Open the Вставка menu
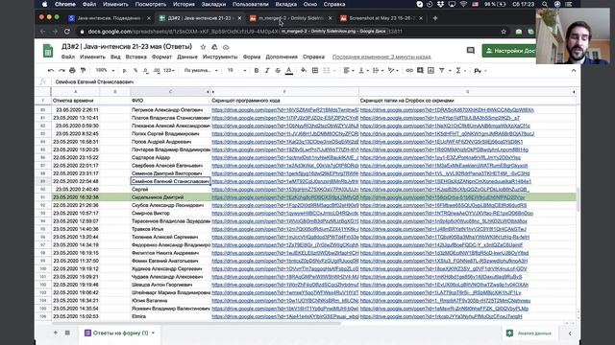 (136, 57)
